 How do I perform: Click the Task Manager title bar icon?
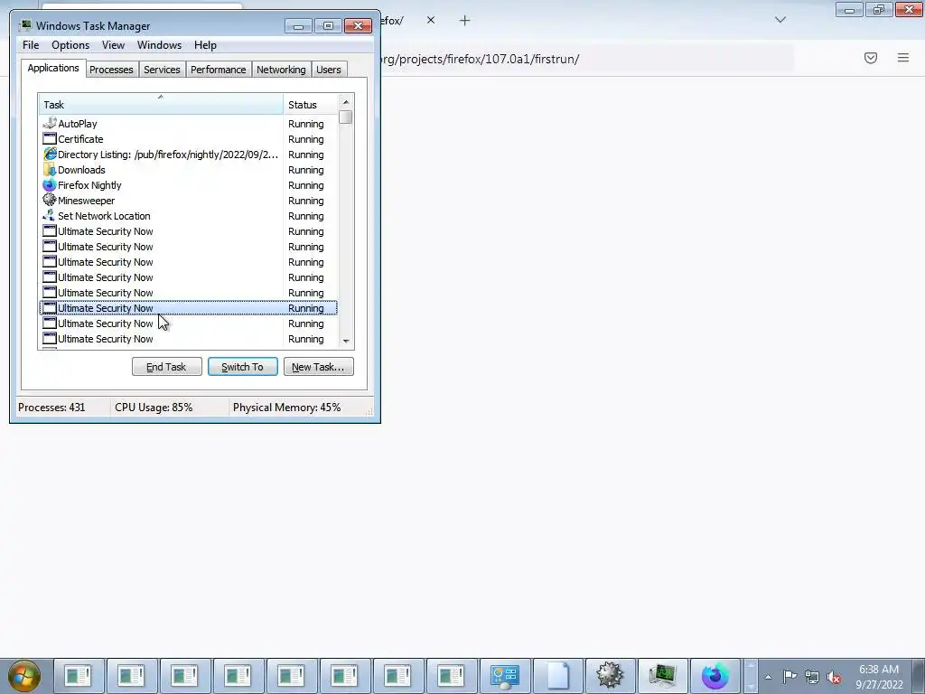click(24, 25)
